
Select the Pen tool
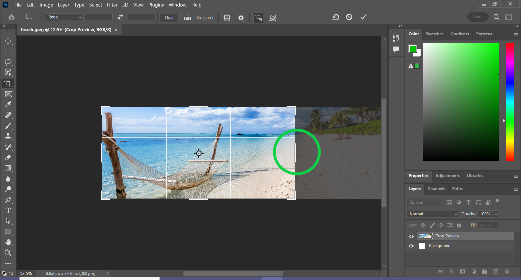tap(8, 200)
